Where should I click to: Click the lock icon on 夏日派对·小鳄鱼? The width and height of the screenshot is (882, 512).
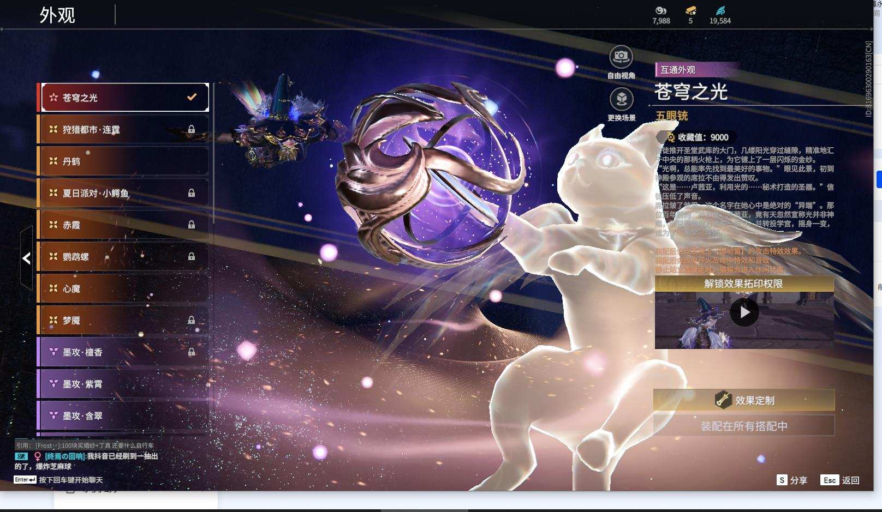[x=192, y=193]
